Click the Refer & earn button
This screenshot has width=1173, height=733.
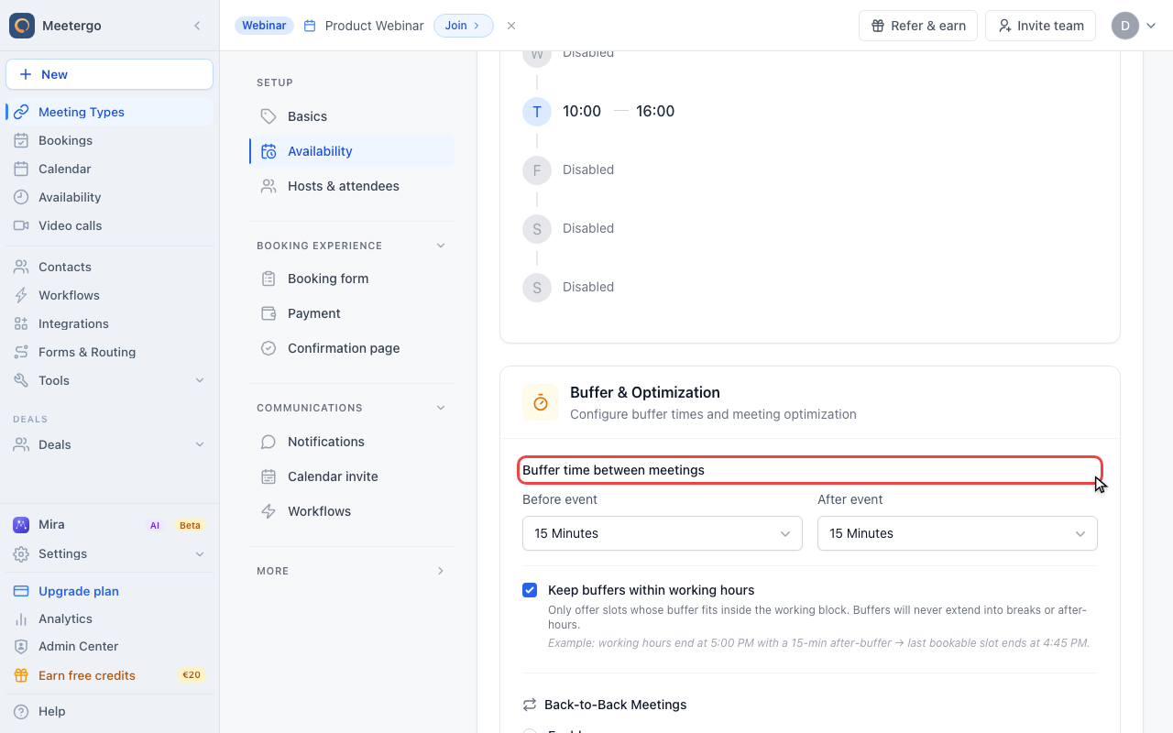point(918,26)
